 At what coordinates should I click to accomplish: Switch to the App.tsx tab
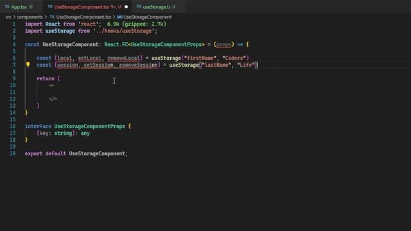click(19, 7)
